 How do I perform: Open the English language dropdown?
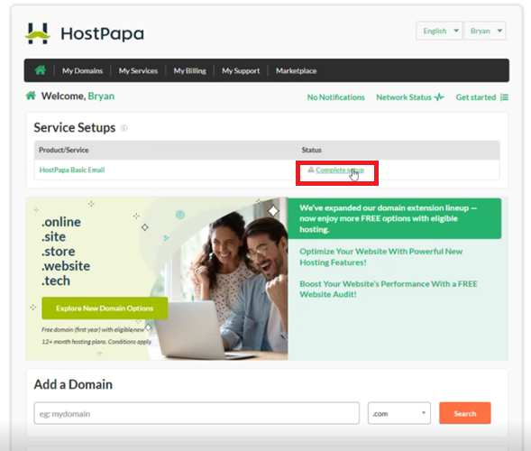(x=439, y=31)
